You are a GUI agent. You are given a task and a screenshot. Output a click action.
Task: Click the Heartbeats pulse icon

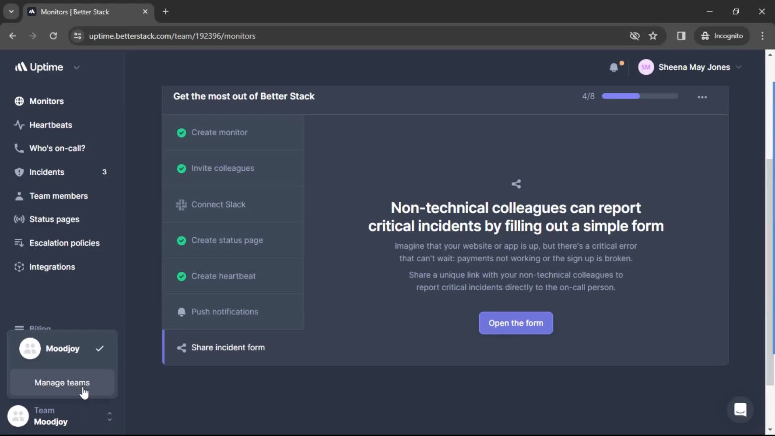pos(19,125)
